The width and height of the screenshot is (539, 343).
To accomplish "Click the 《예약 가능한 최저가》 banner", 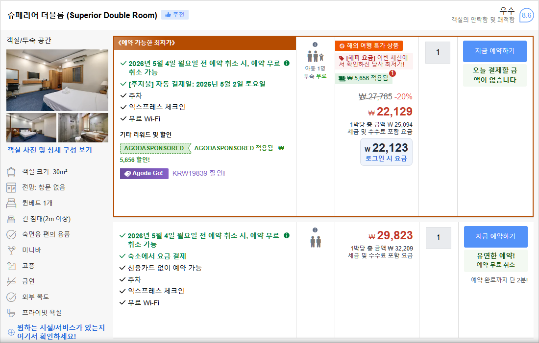I will pos(205,43).
